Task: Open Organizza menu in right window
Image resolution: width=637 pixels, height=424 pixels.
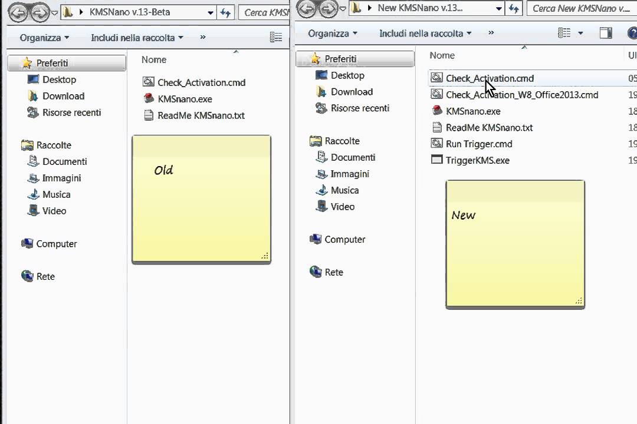Action: [x=333, y=33]
